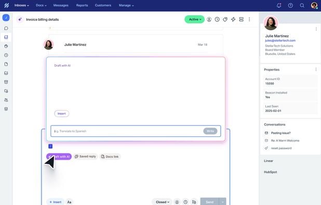This screenshot has width=321, height=205.
Task: Go to Reports
Action: pos(82,5)
